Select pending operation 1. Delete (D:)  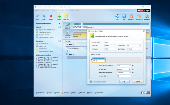click(48, 57)
